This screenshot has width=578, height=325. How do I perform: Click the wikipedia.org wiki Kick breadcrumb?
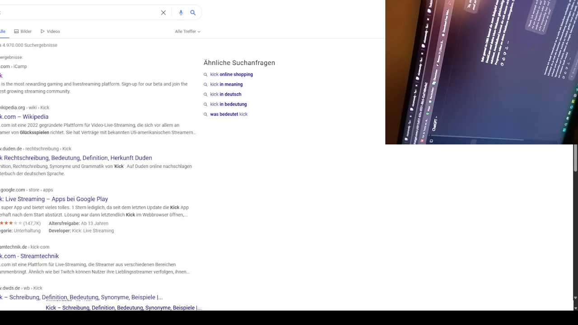25,108
